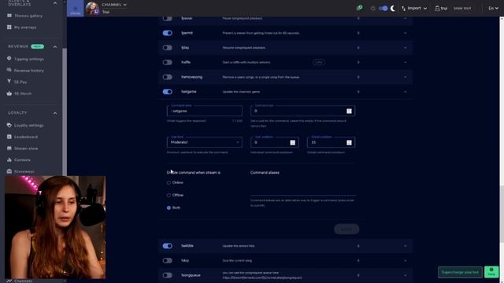Expand the !removesong command row chevron
This screenshot has width=504, height=283.
pos(405,77)
